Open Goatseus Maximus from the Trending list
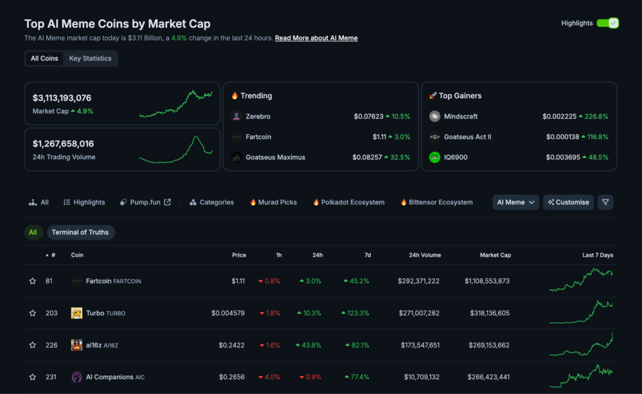Screen dimensions: 642x394 [276, 157]
